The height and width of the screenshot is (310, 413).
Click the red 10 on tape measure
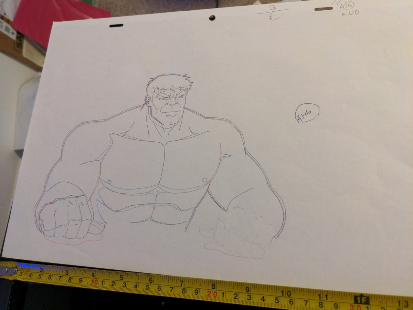[x=95, y=282]
